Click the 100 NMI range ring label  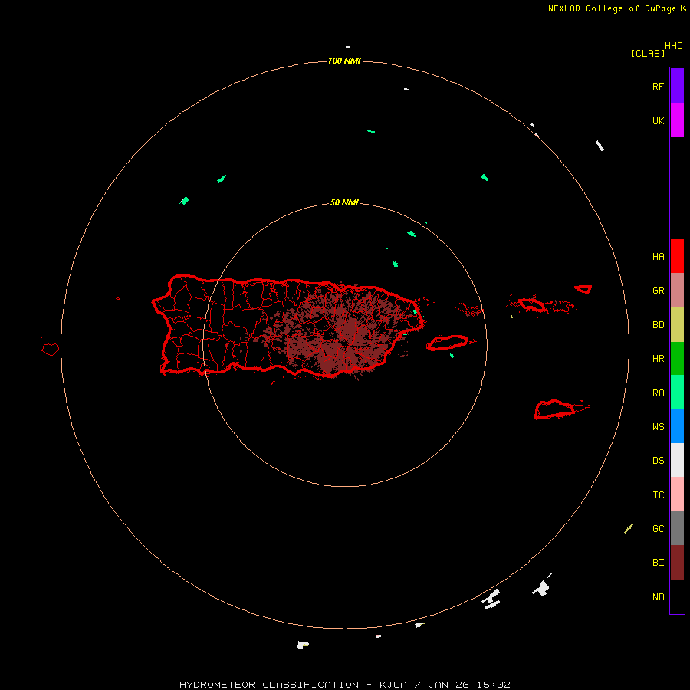click(344, 61)
